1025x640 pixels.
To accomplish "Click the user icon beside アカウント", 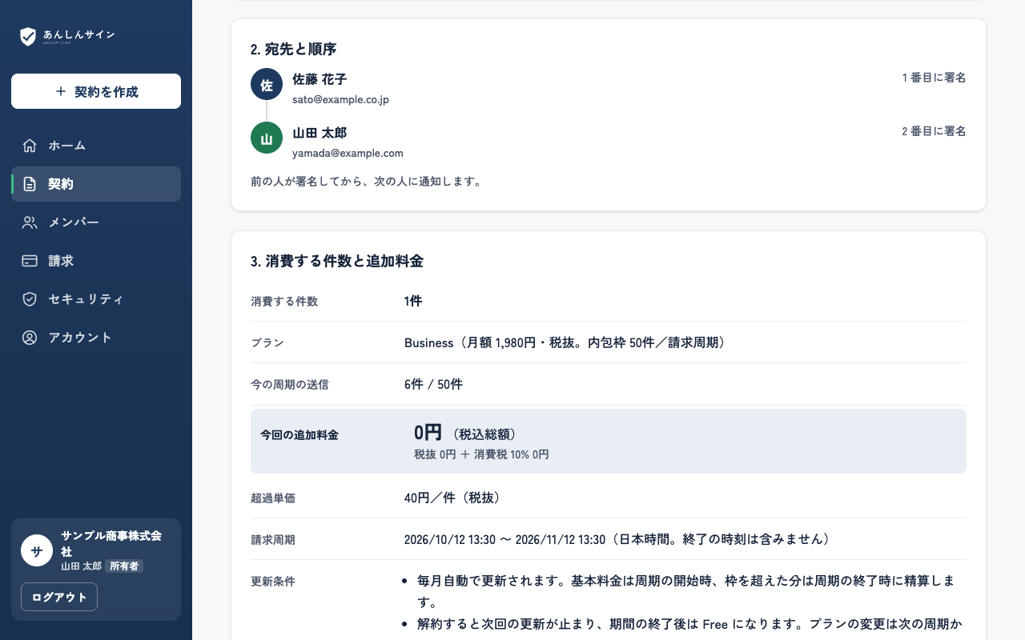I will [x=30, y=338].
